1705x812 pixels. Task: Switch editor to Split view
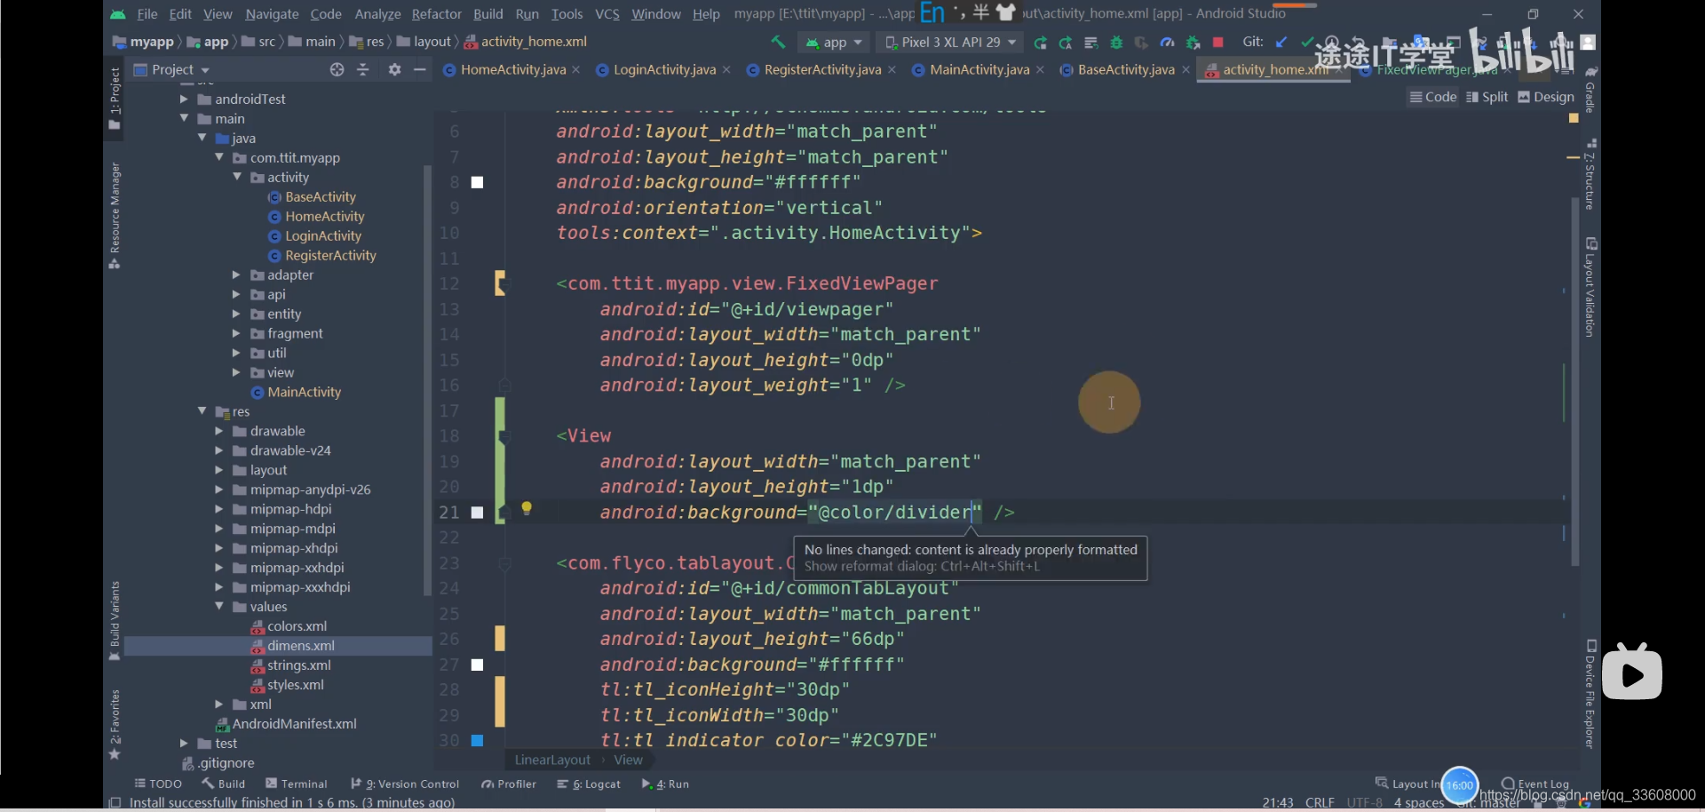click(x=1487, y=97)
